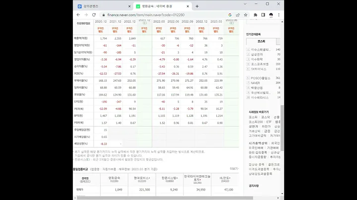
Task: Open the Extensions puzzle icon
Action: click(x=255, y=15)
